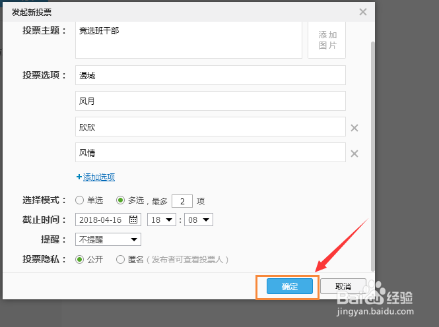Select the 匿名 privacy option
439x327 pixels.
click(x=120, y=259)
